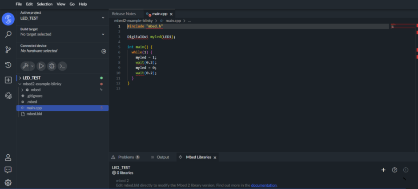This screenshot has height=189, width=418.
Task: Expand the mbed folder in tree
Action: click(x=23, y=90)
